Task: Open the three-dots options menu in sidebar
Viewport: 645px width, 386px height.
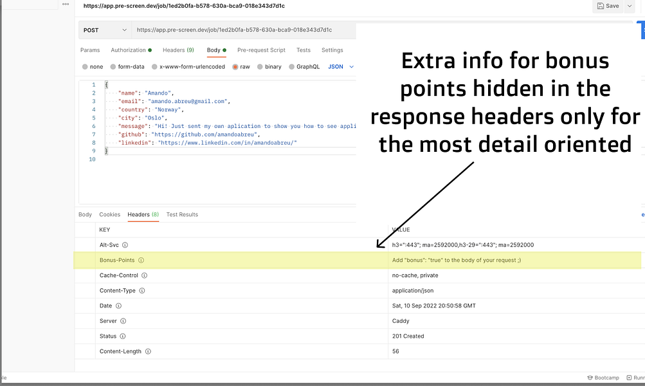Action: pyautogui.click(x=66, y=4)
